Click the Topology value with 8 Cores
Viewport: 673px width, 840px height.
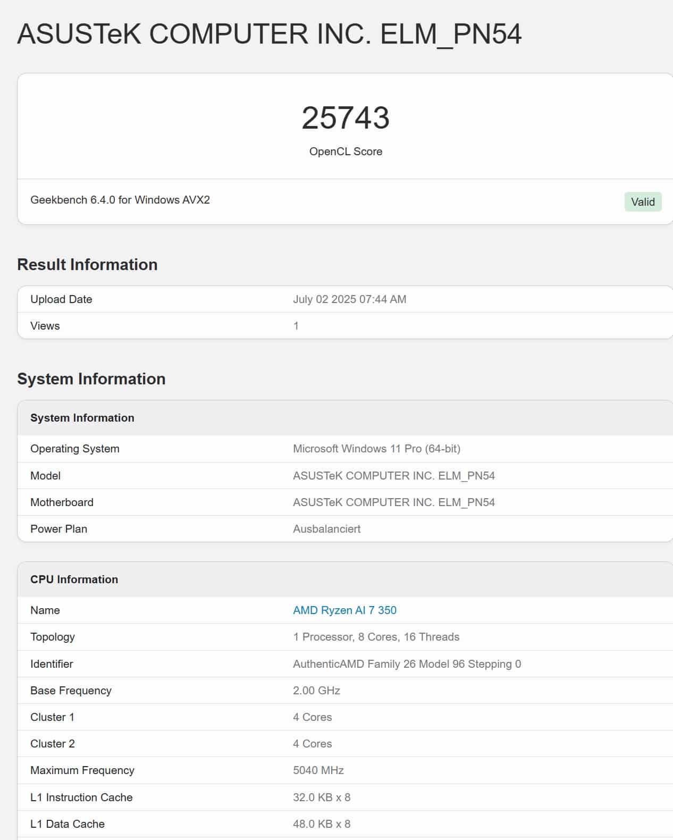point(376,637)
